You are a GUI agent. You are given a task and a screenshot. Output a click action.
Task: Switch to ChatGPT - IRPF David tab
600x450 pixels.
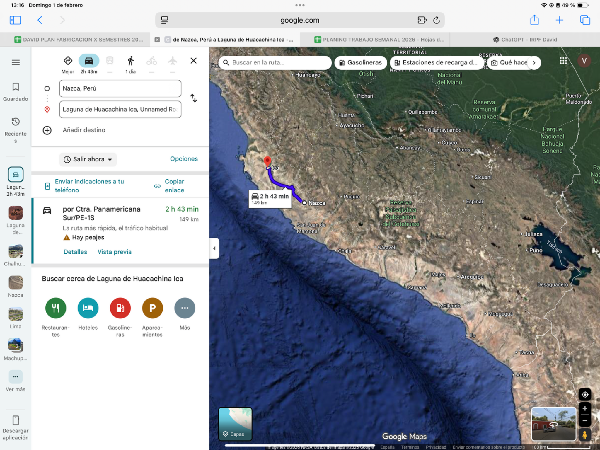[x=525, y=40]
